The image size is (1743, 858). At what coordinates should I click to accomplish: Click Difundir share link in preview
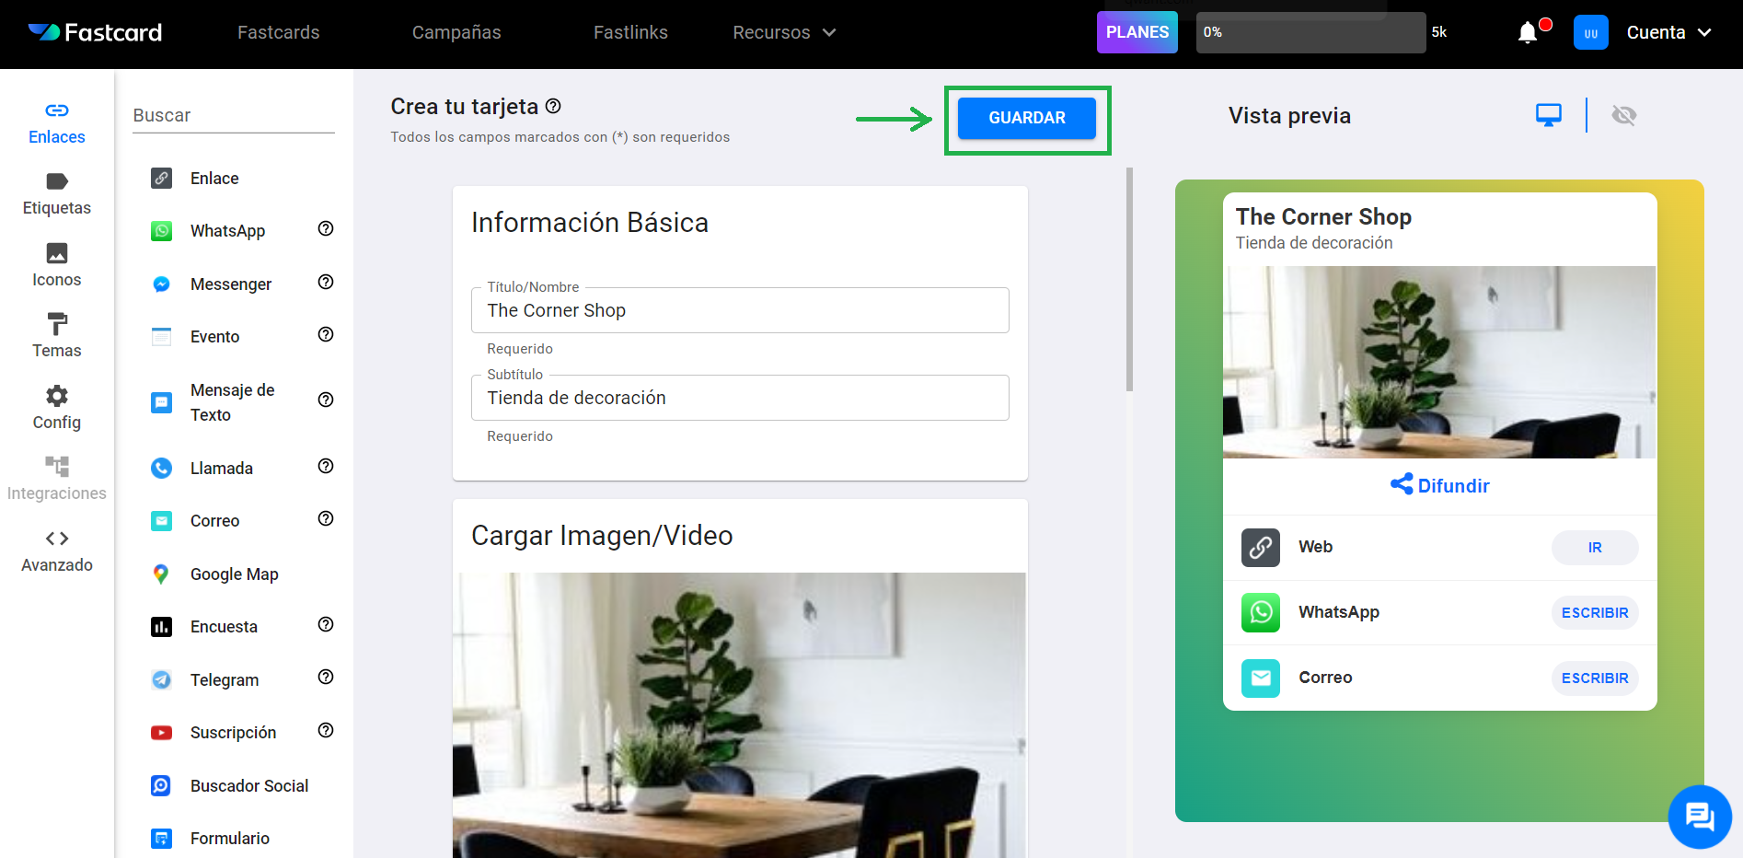[1439, 485]
